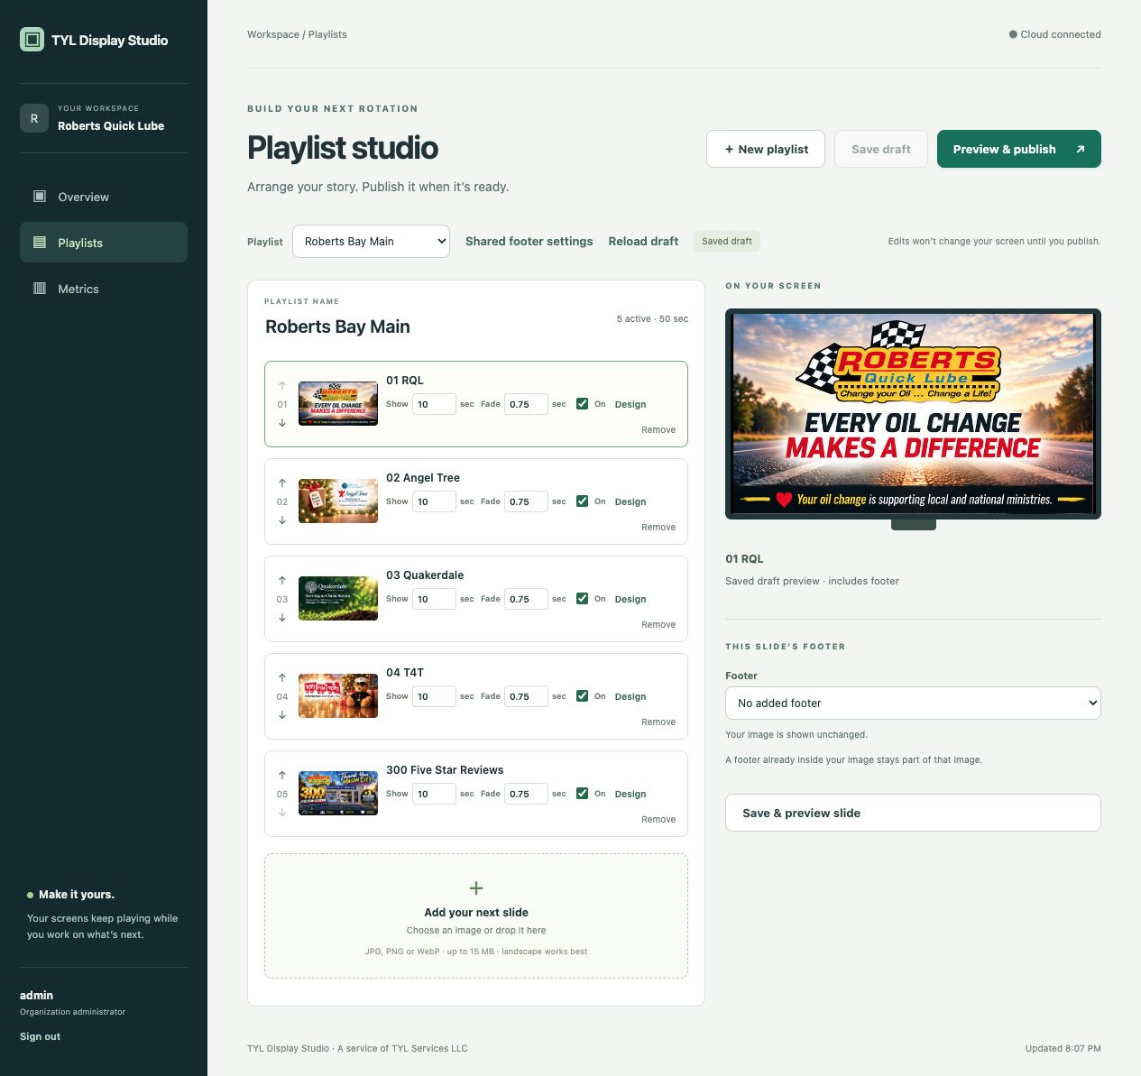Click the Overview sidebar icon

(x=40, y=197)
